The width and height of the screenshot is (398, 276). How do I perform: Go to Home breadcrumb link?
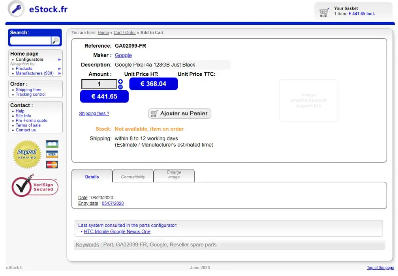tap(103, 33)
